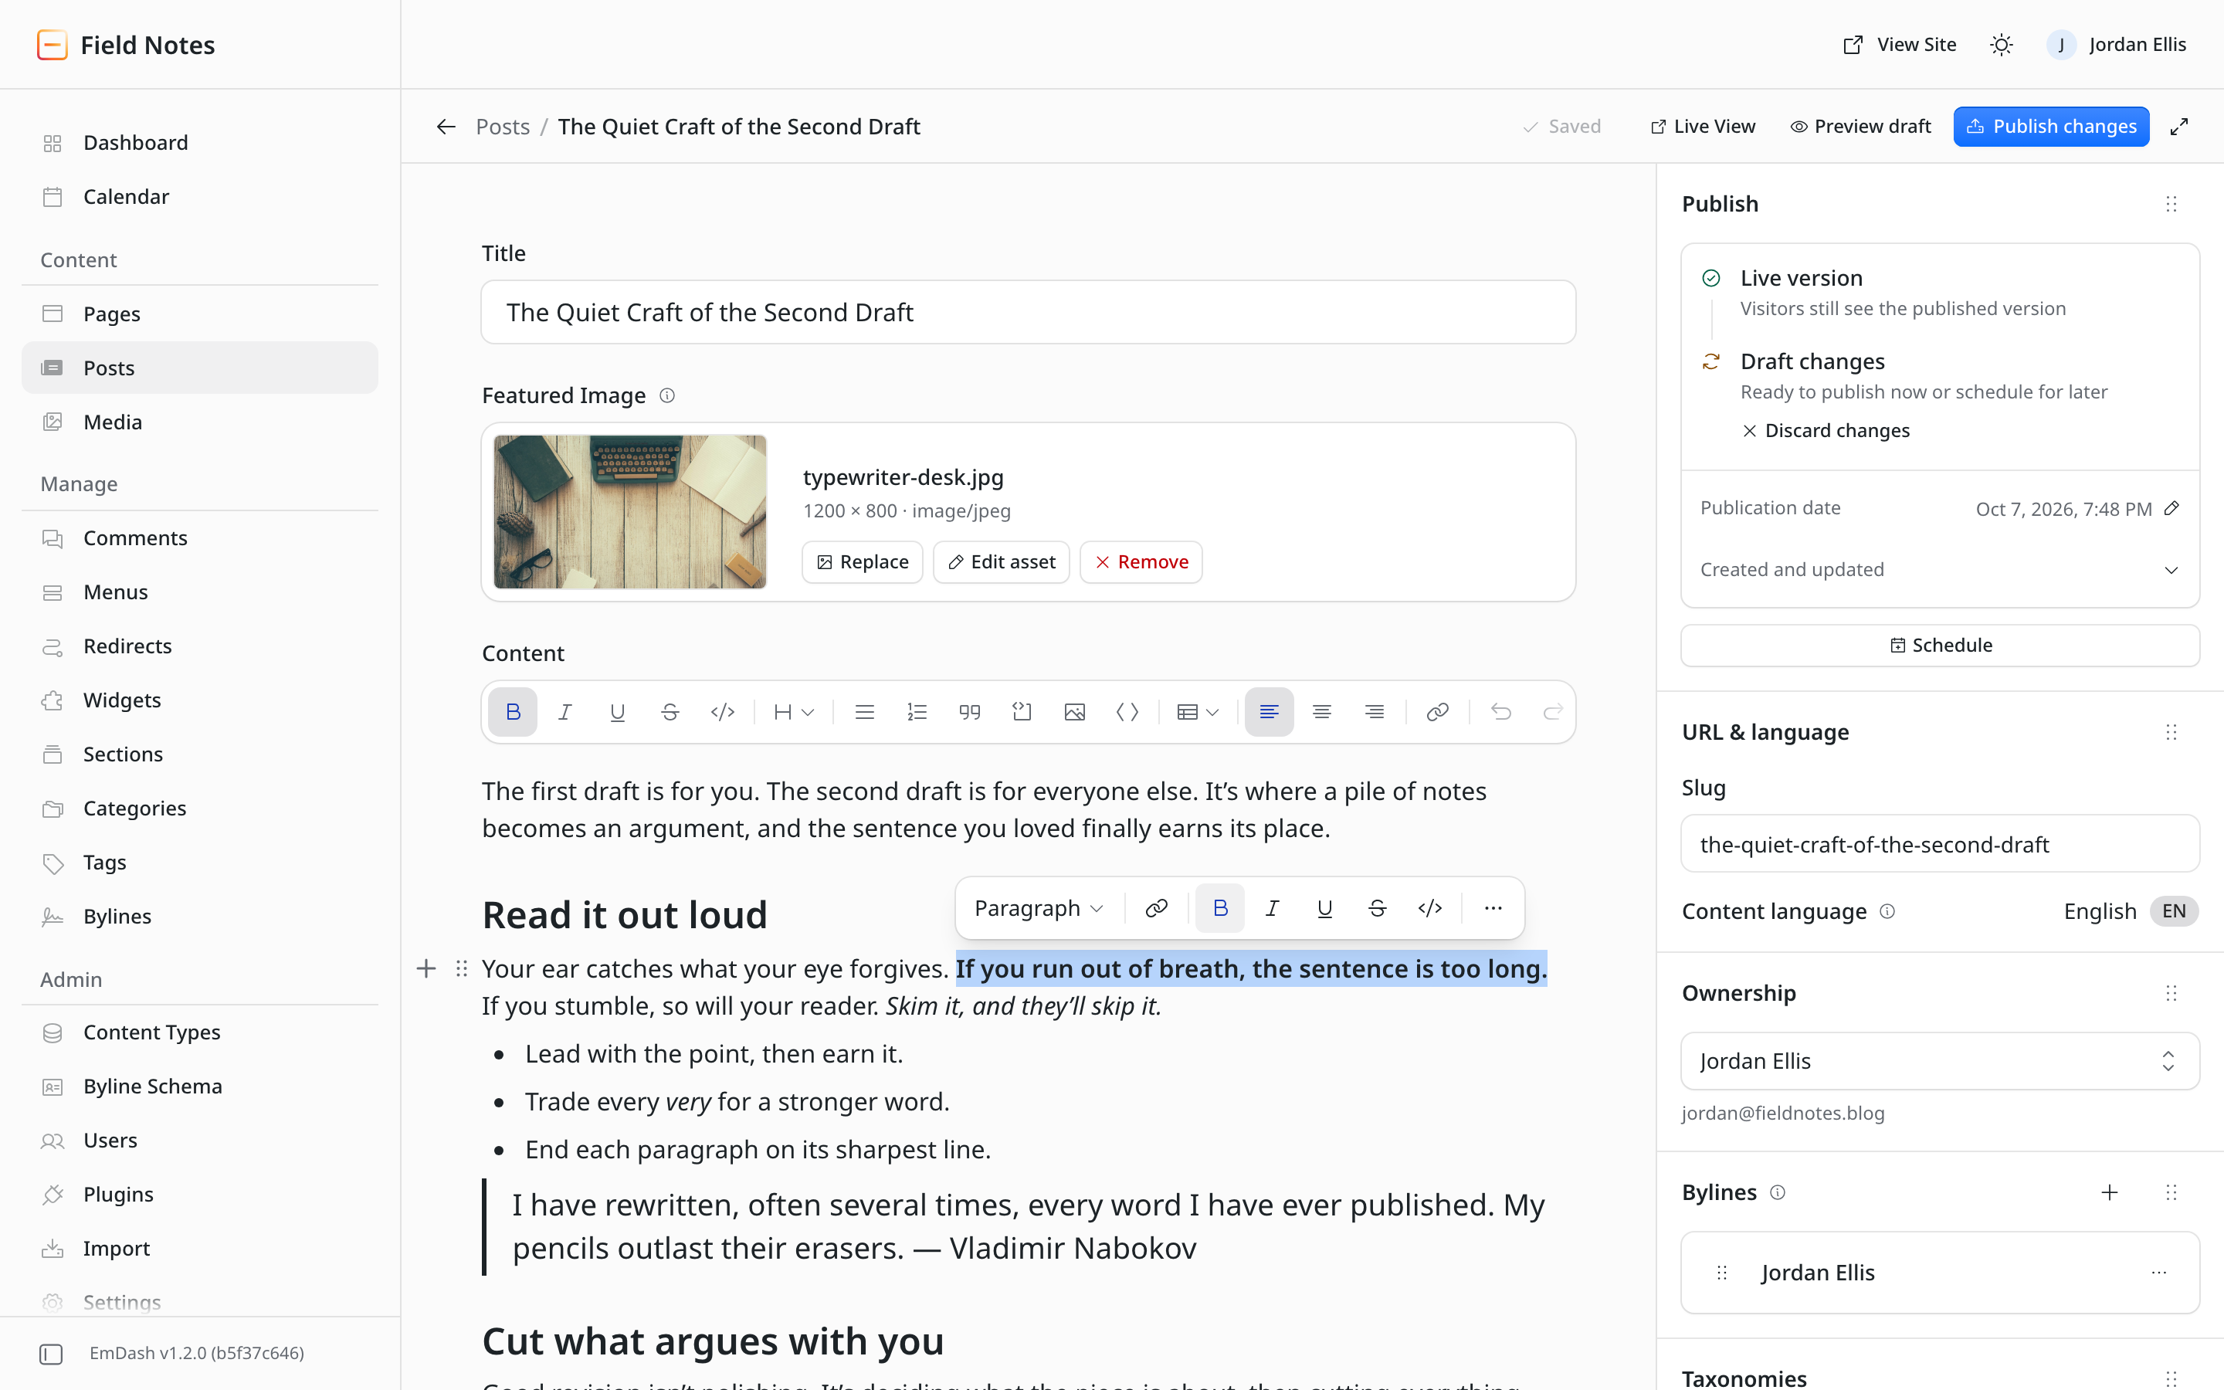Toggle bold in the main content toolbar
This screenshot has height=1390, width=2224.
(x=513, y=711)
